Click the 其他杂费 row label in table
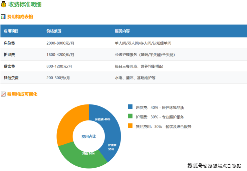247x171 pixels. click(11, 78)
